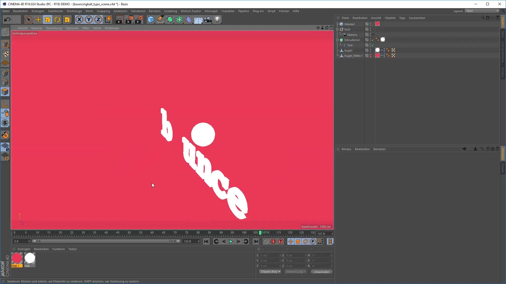Screen dimensions: 506x284
Task: Go to start of animation
Action: click(206, 241)
